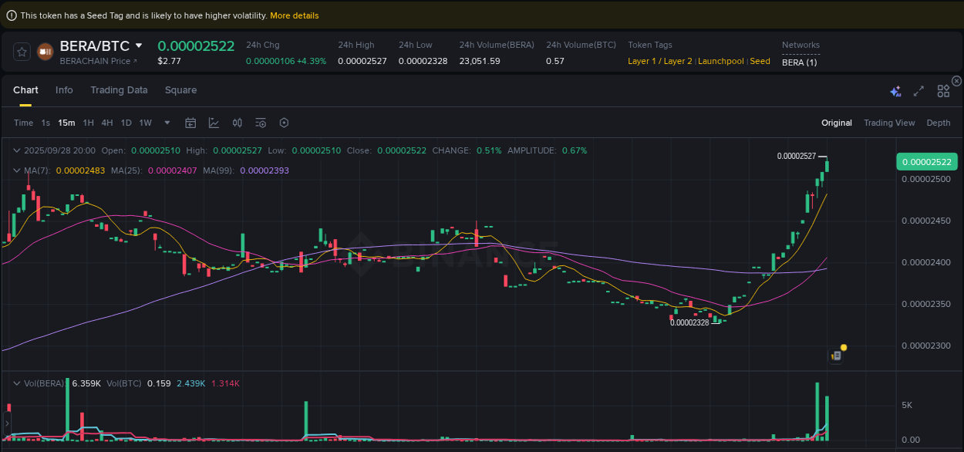Image resolution: width=964 pixels, height=452 pixels.
Task: Collapse the OHLC candle info row chevron
Action: pos(17,150)
